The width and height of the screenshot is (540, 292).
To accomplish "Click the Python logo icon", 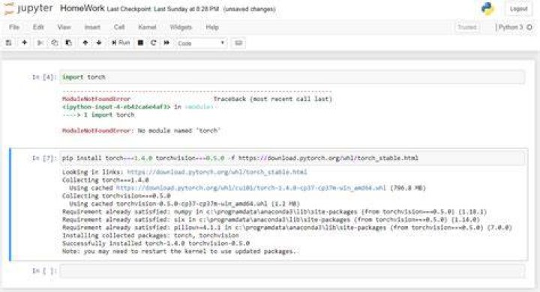I will (x=487, y=9).
